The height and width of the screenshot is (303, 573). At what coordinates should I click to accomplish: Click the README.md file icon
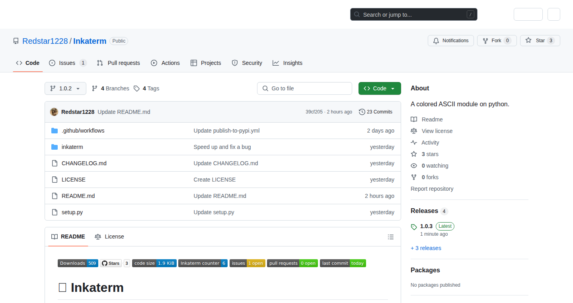coord(55,196)
